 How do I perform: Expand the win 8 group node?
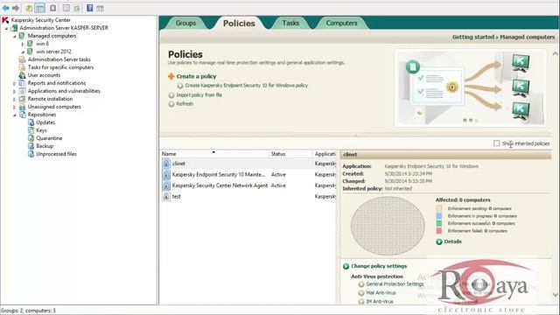click(x=23, y=44)
